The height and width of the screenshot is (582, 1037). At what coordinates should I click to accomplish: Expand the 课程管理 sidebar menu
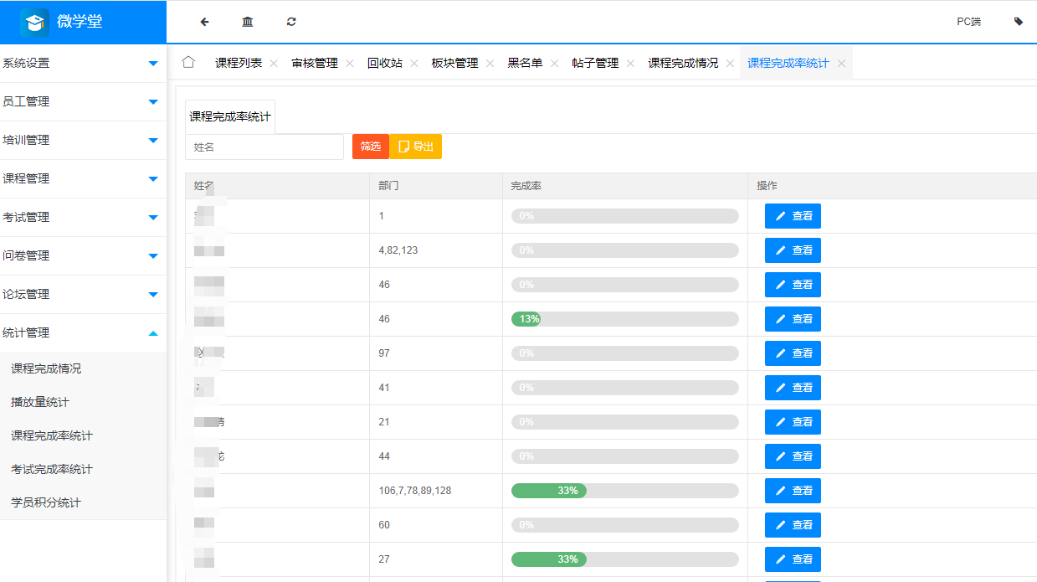point(84,178)
